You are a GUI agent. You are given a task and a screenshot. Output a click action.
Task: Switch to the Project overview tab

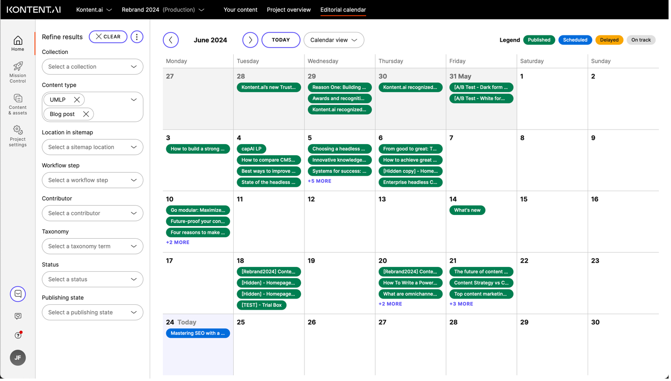coord(288,10)
